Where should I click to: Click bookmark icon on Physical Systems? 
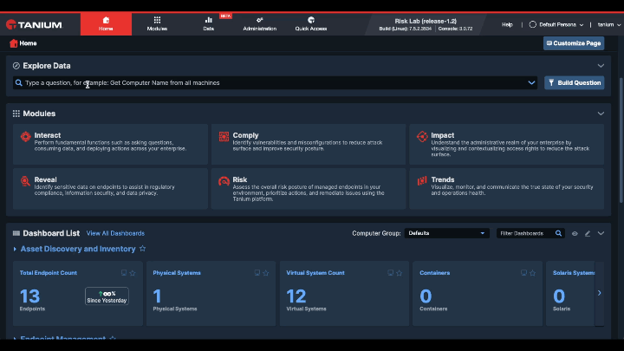(257, 273)
